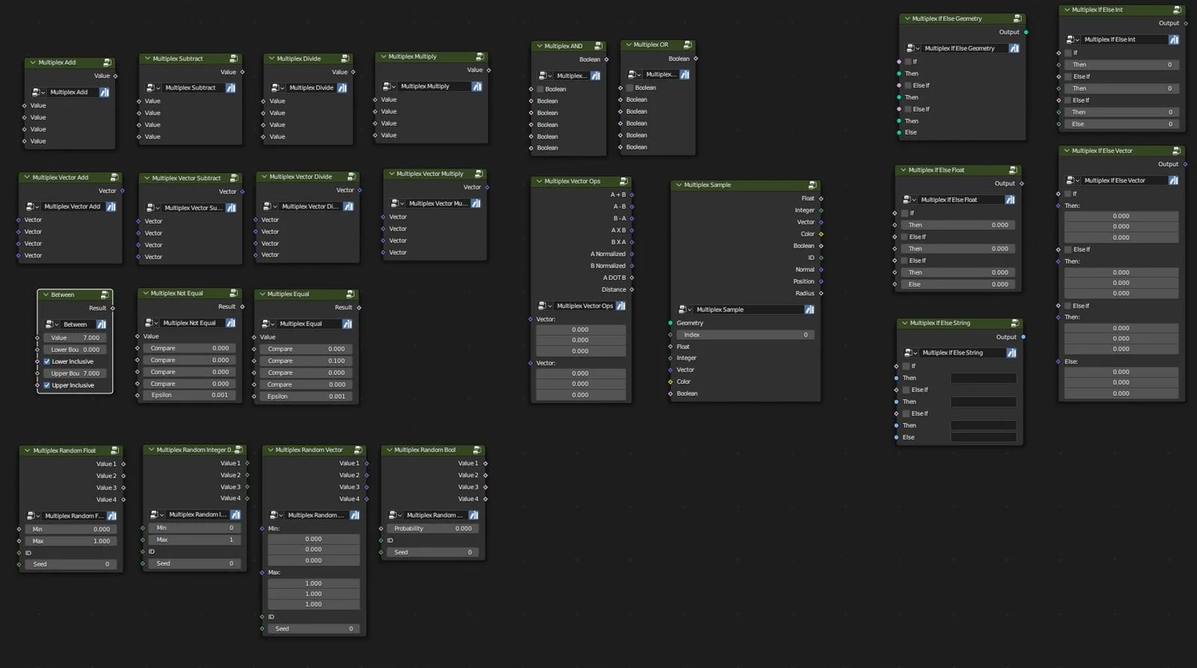Click the node group icon in the Multiplex Add header
The height and width of the screenshot is (668, 1197).
107,63
